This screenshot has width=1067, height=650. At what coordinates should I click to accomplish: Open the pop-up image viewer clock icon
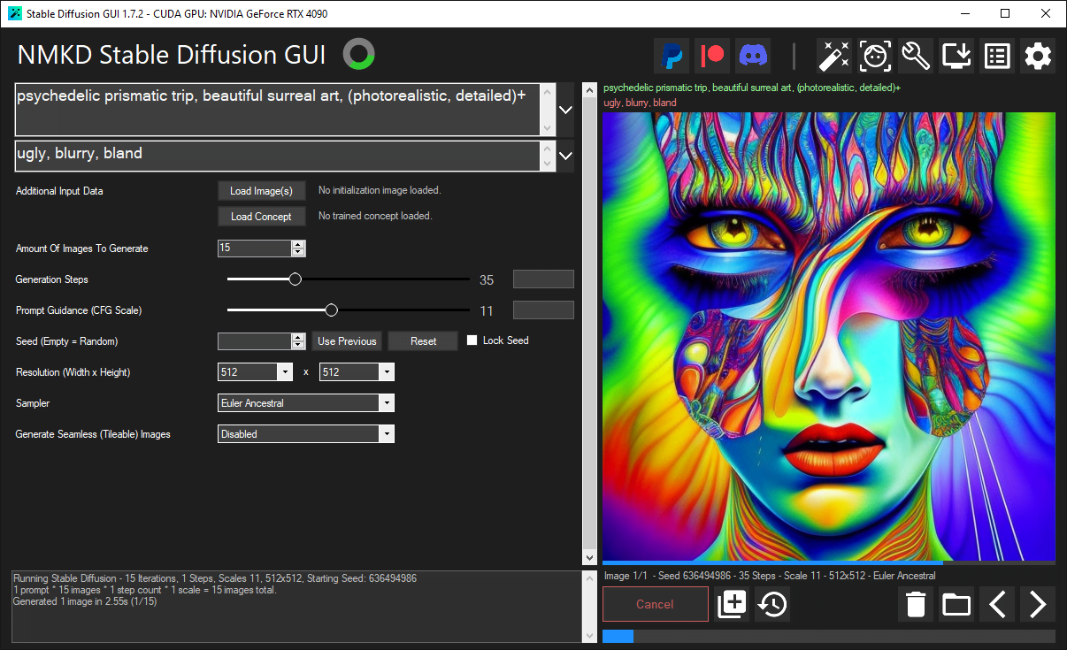tap(771, 604)
